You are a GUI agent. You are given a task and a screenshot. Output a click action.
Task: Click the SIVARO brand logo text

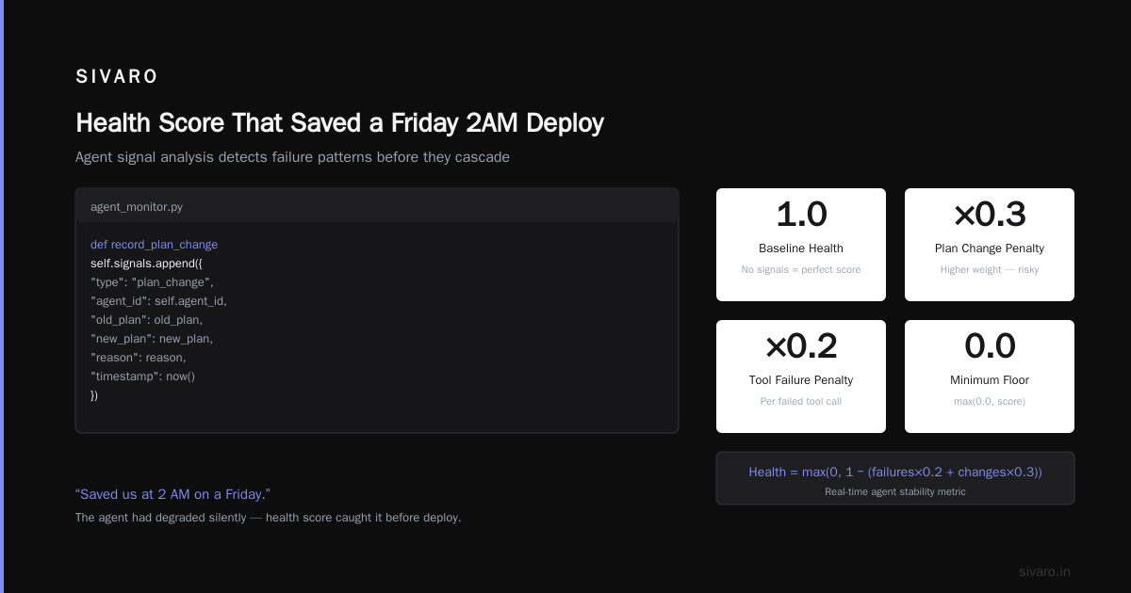(117, 77)
